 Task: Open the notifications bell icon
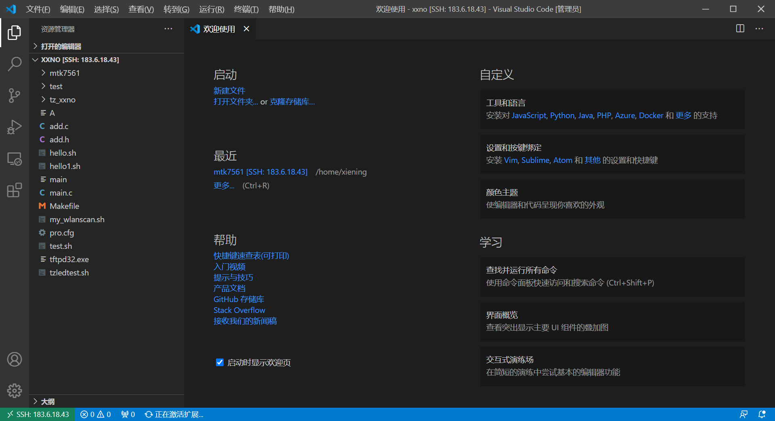762,414
